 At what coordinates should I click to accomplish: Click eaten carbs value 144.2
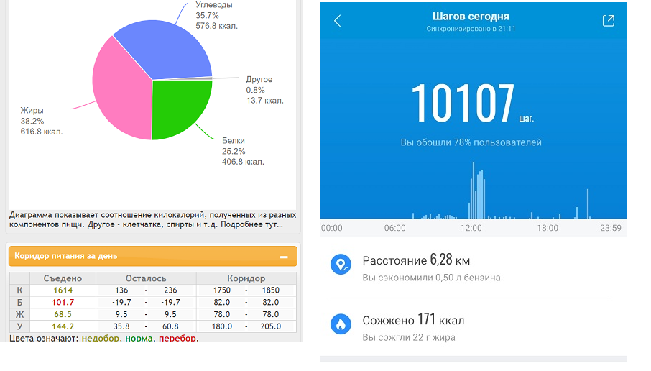[63, 326]
